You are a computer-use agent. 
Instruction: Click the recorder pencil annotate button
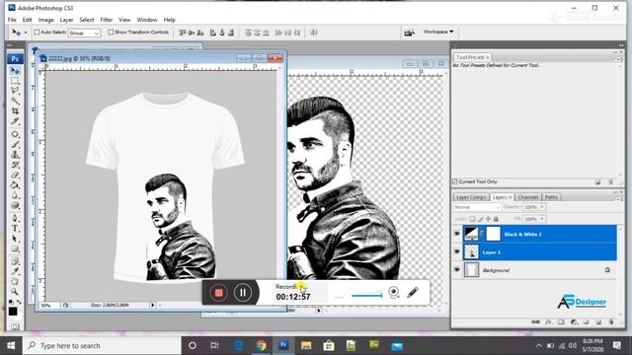[413, 292]
